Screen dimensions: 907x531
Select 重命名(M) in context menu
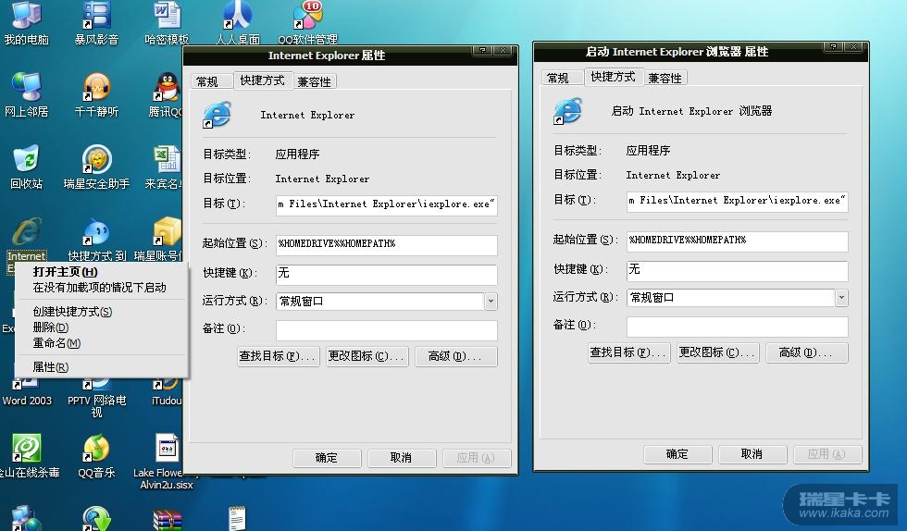click(56, 343)
